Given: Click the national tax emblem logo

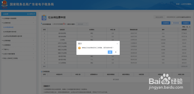Looking at the screenshot, I should (5, 4).
